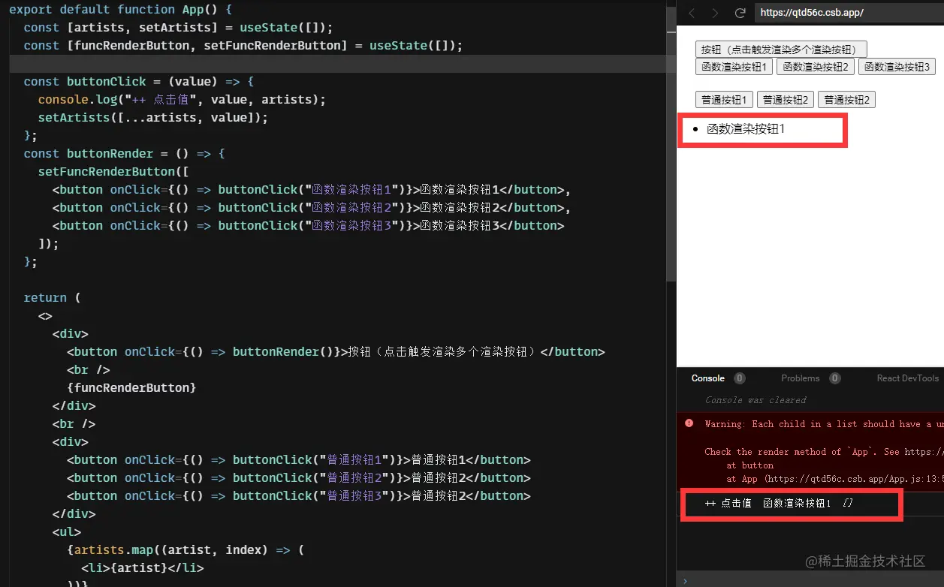The height and width of the screenshot is (587, 944).
Task: Click the 'setFuncRenderButton([' code line
Action: [113, 172]
